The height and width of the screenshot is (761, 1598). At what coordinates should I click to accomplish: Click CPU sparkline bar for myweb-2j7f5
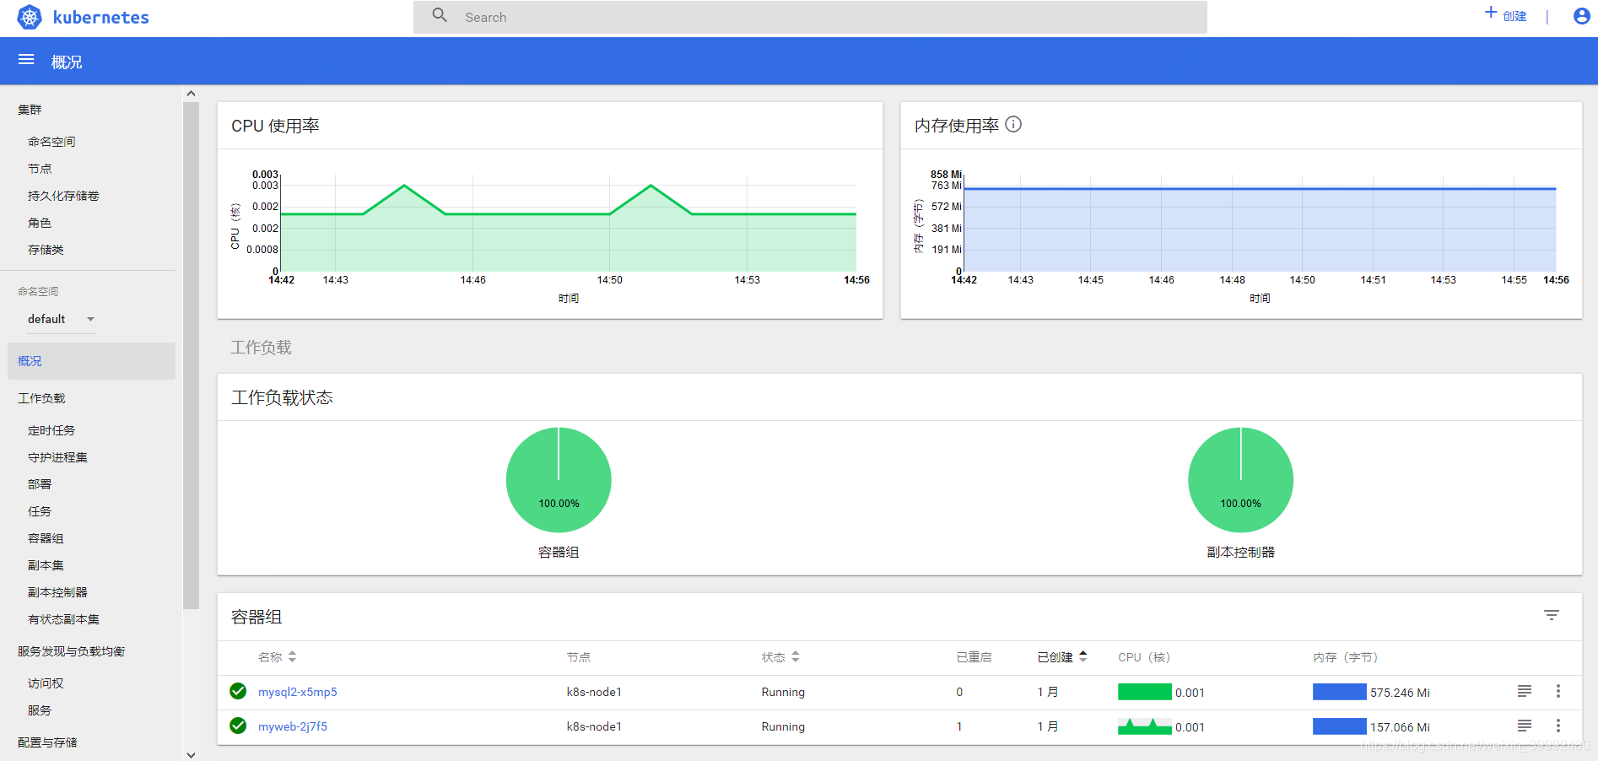1145,726
